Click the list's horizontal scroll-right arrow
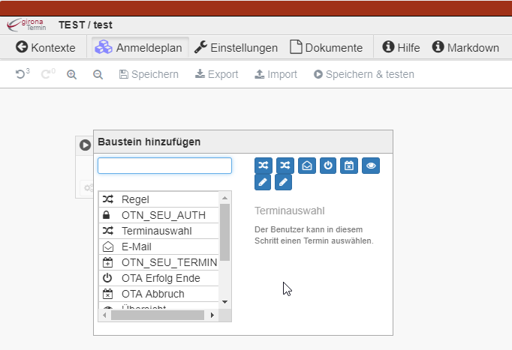Screen dimensions: 512x350 point(212,315)
